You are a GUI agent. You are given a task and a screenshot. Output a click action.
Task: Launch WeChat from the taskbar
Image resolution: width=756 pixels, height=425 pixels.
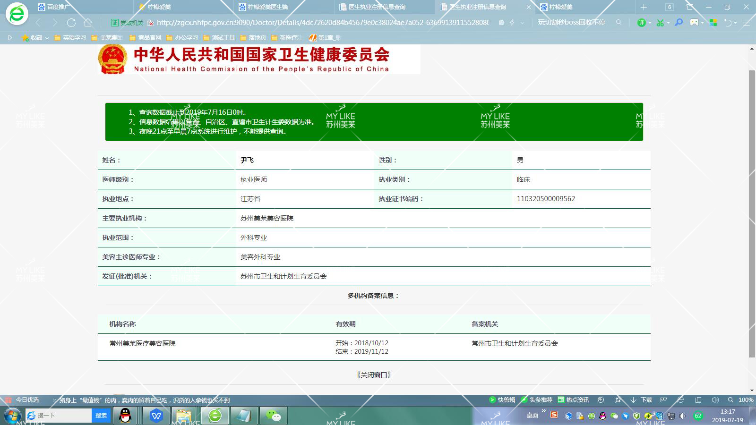click(x=273, y=416)
